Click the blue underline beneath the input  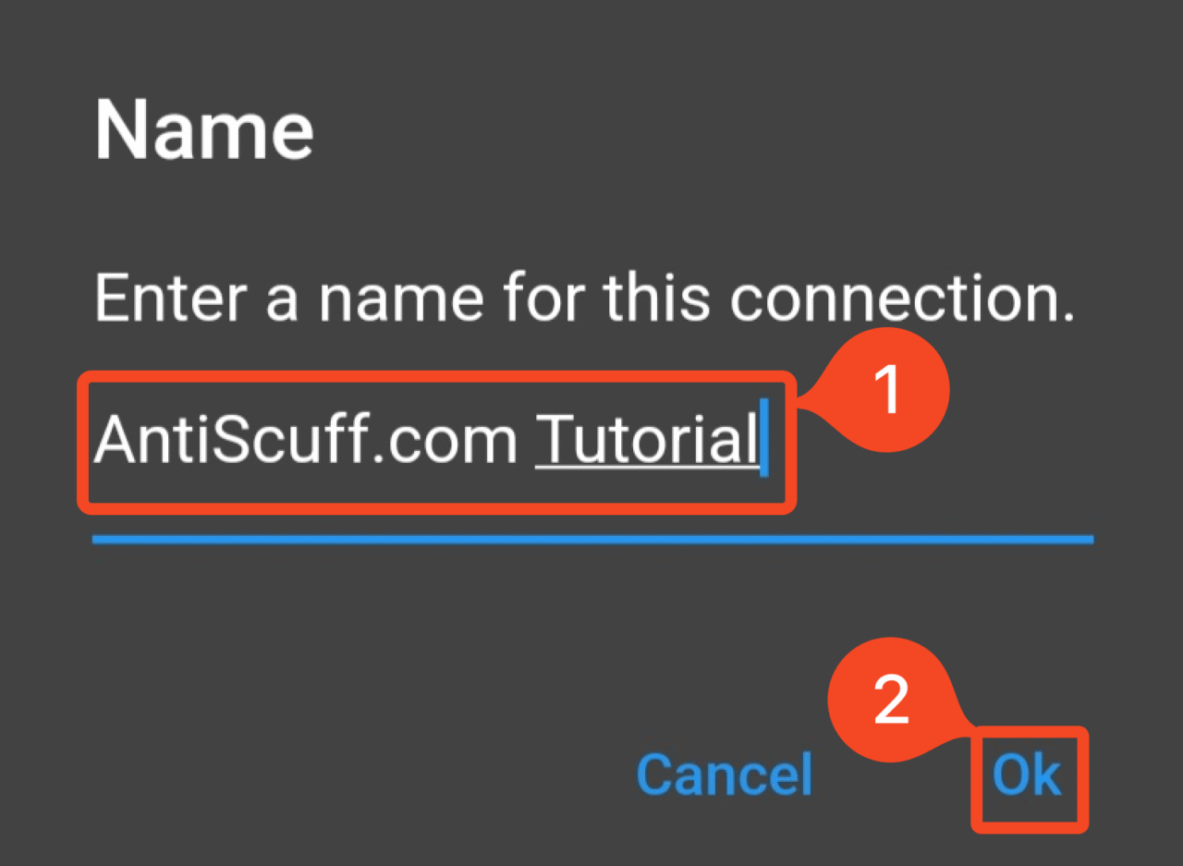point(591,540)
